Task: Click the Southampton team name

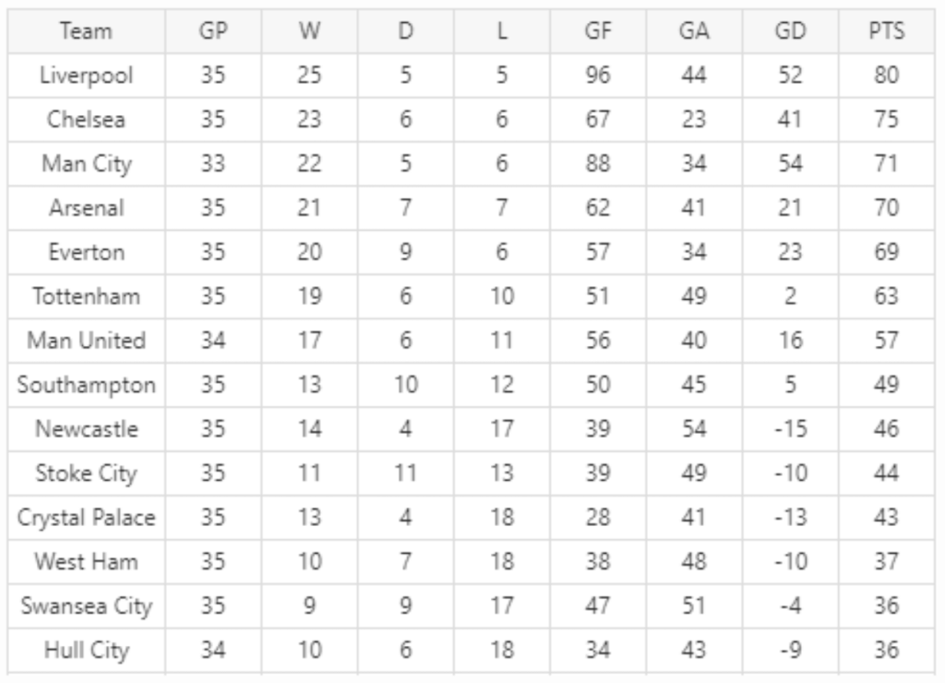Action: [86, 386]
